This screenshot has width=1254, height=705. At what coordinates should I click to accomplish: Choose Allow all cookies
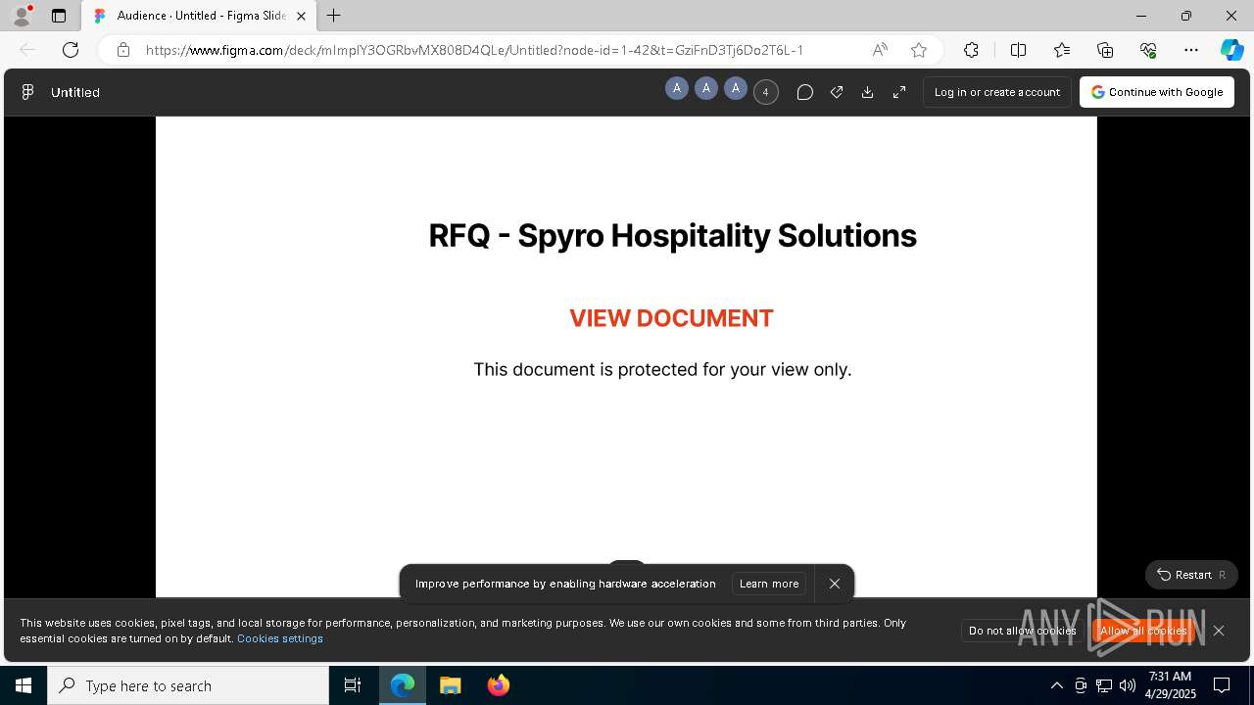(1143, 631)
